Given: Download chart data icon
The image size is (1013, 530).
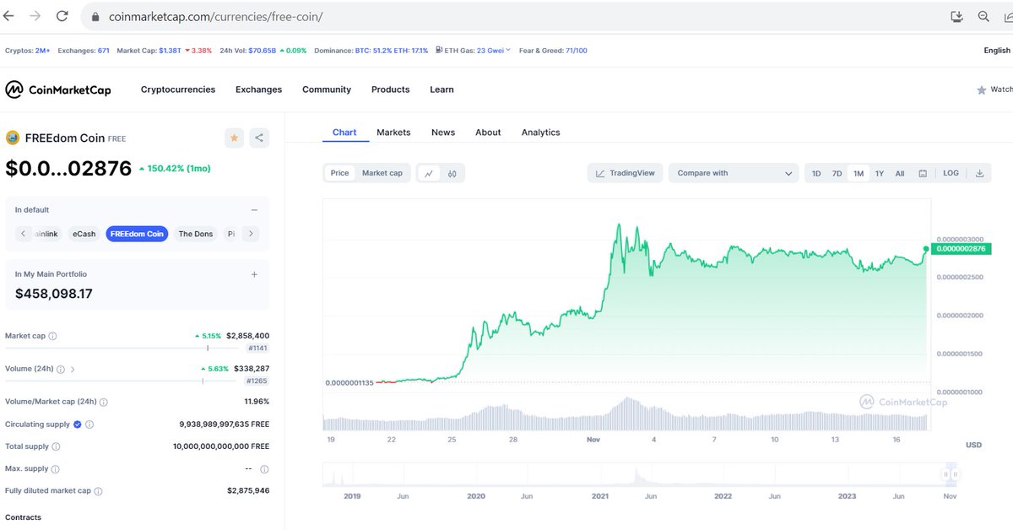Looking at the screenshot, I should pyautogui.click(x=979, y=173).
